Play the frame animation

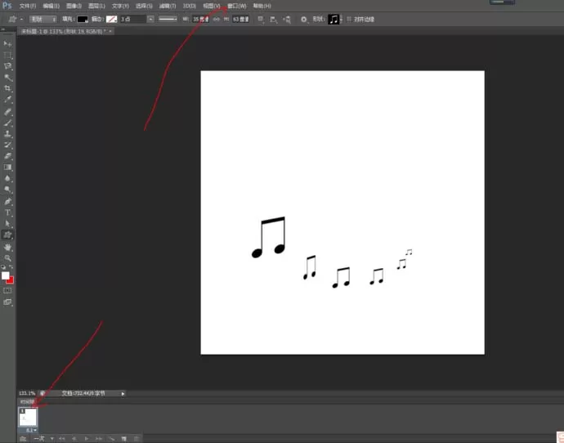pyautogui.click(x=87, y=439)
